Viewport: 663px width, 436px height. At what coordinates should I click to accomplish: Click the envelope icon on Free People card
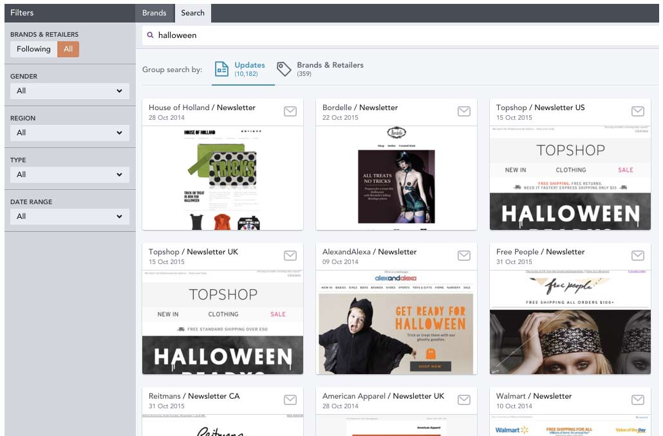[x=638, y=256]
